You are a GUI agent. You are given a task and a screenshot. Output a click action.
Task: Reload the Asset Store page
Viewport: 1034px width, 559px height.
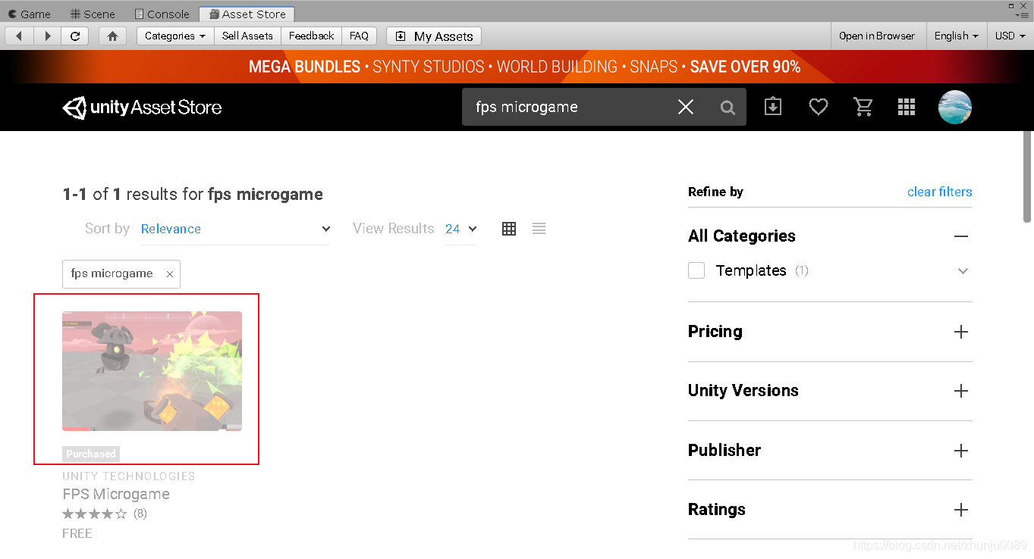pos(75,36)
